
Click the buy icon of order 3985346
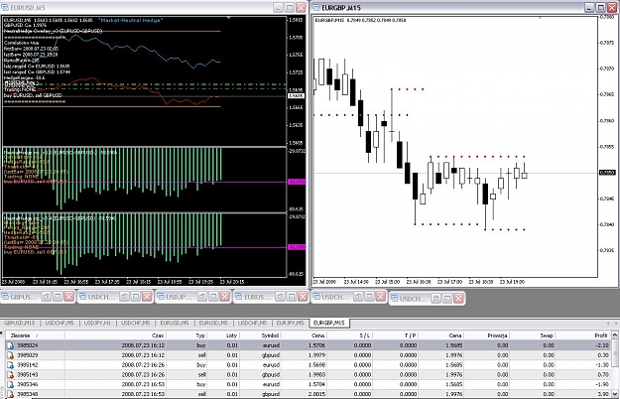click(x=10, y=384)
